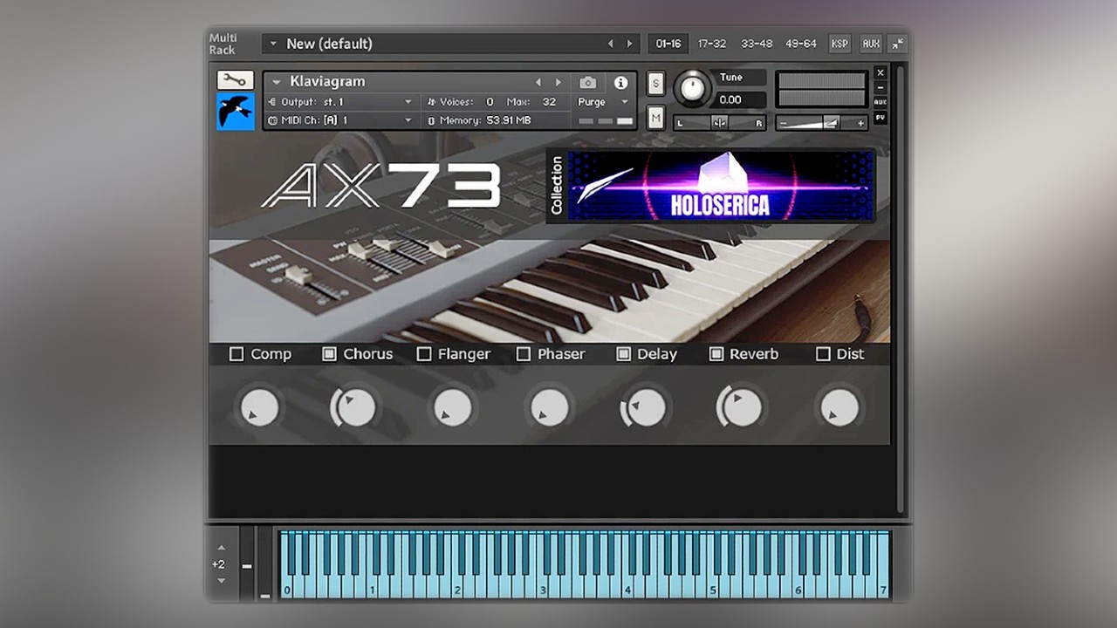Viewport: 1117px width, 628px height.
Task: Click the Comp amount knob
Action: point(259,407)
